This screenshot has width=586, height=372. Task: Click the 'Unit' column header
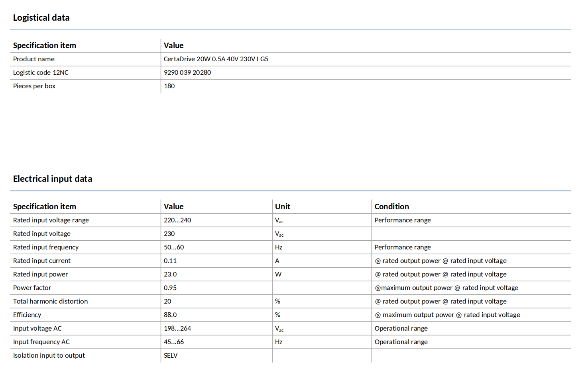(x=282, y=206)
